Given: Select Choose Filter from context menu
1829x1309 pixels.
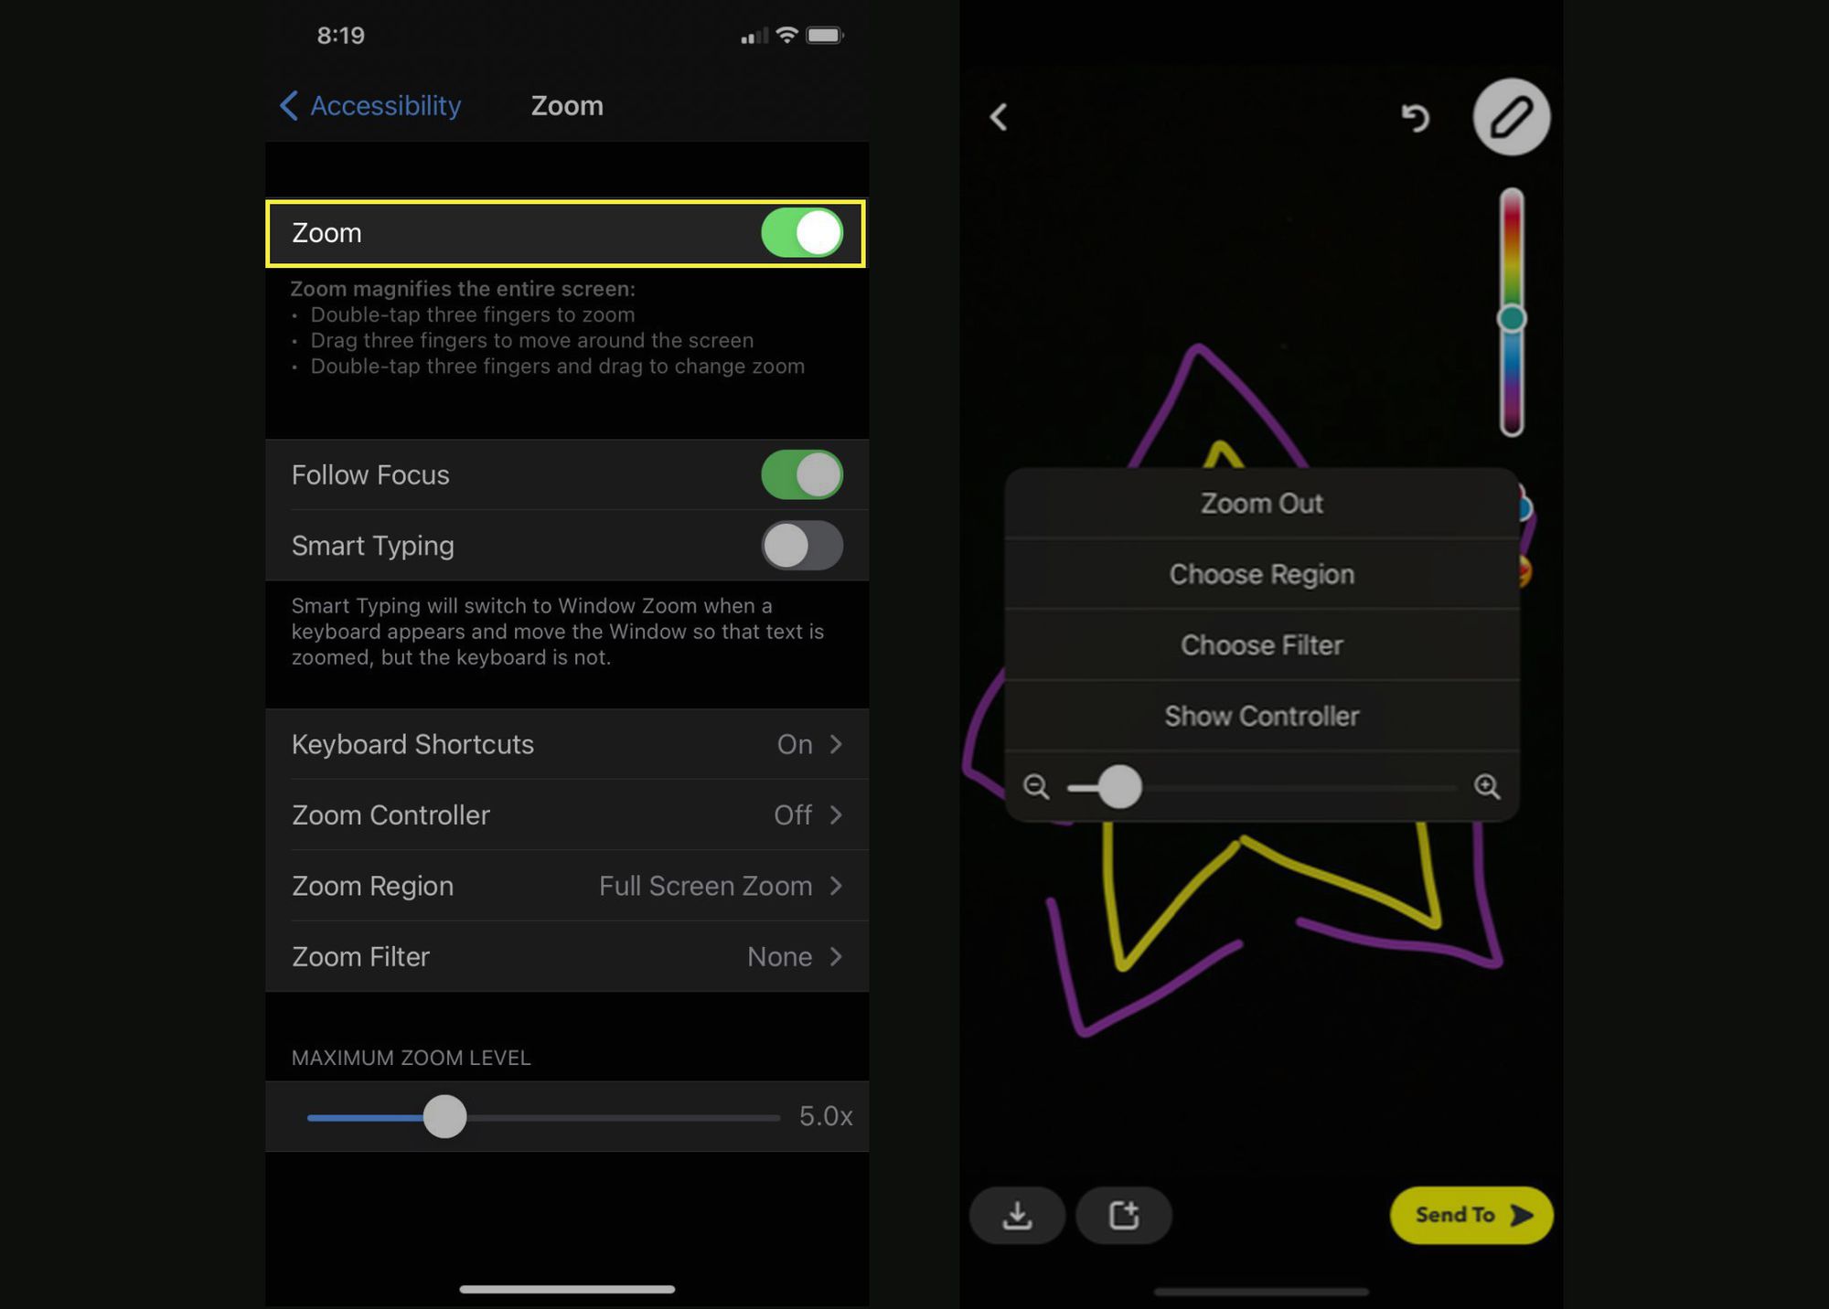Looking at the screenshot, I should (1261, 644).
